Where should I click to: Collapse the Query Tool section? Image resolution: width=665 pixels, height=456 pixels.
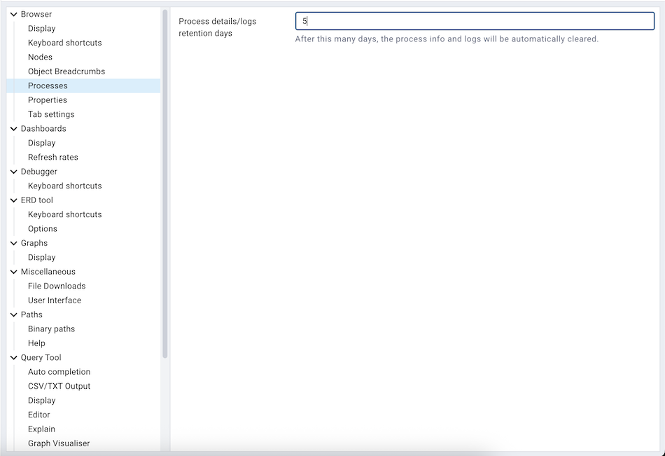(x=13, y=357)
